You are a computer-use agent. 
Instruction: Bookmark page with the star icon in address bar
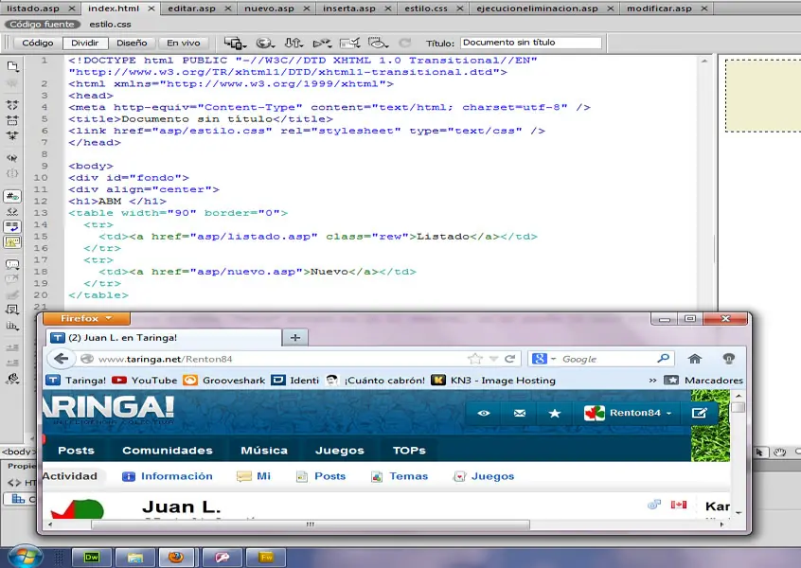click(x=475, y=359)
